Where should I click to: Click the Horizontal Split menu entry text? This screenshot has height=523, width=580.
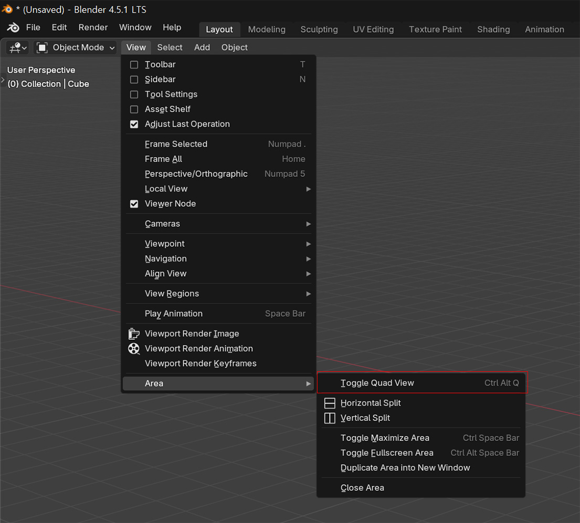pyautogui.click(x=371, y=403)
